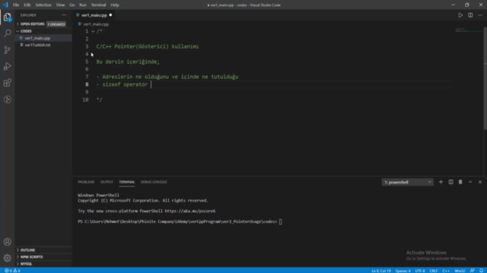The image size is (487, 273).
Task: Add a new terminal with plus icon
Action: pos(441,182)
